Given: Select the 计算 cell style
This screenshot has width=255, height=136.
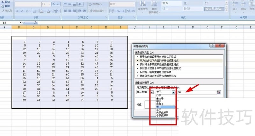Looking at the screenshot, I should 193,9.
